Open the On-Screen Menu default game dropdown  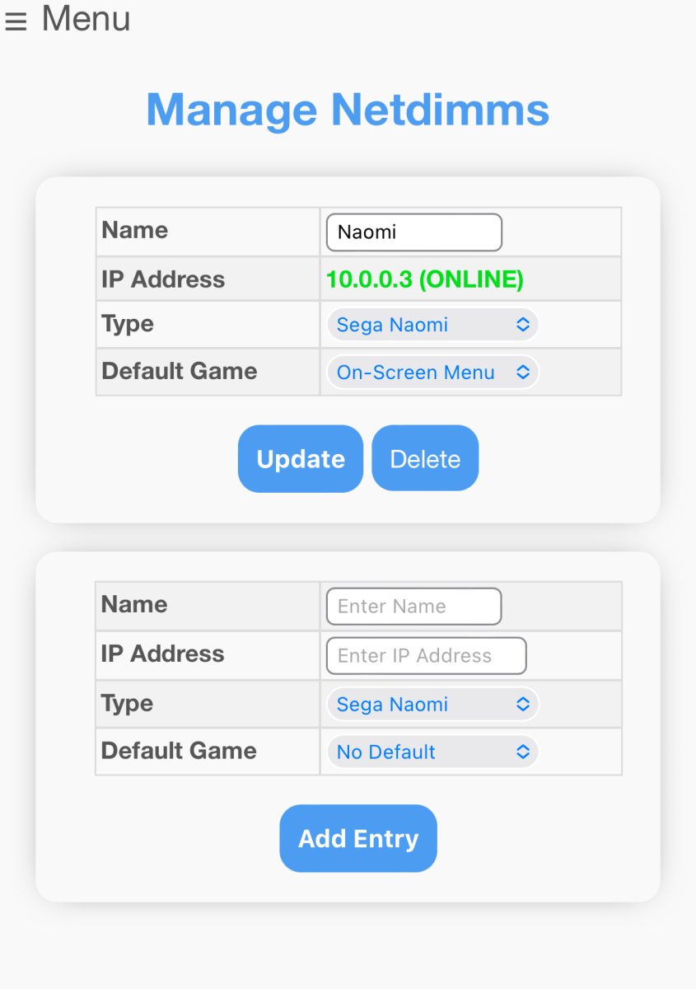click(432, 372)
